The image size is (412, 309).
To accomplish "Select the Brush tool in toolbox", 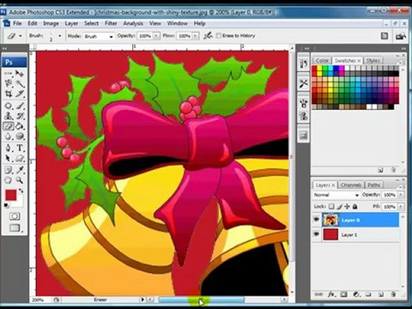I will point(20,106).
